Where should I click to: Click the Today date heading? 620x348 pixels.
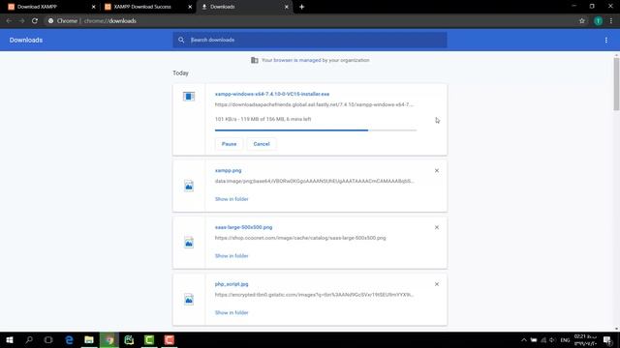point(180,73)
